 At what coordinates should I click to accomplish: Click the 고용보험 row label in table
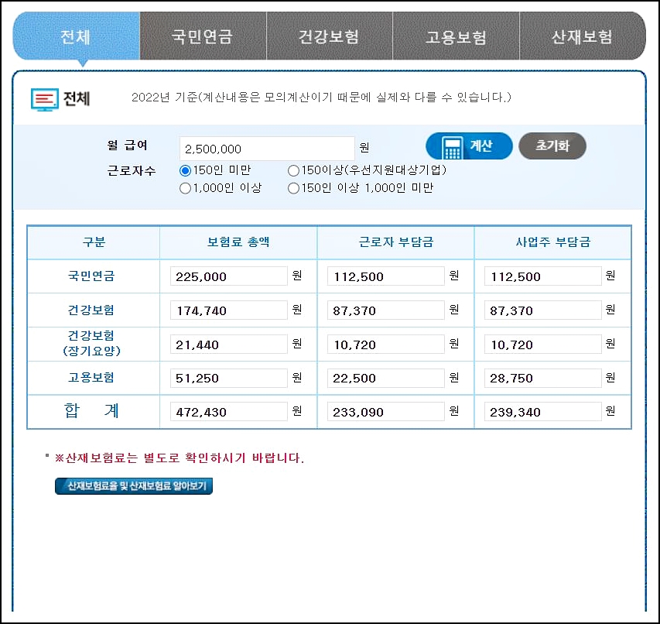[x=91, y=377]
